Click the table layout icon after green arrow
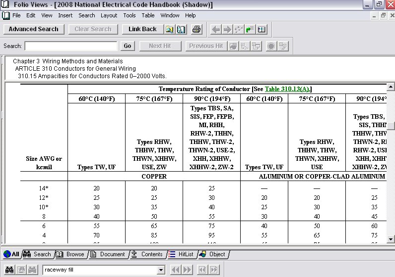The width and height of the screenshot is (395, 277). [262, 29]
